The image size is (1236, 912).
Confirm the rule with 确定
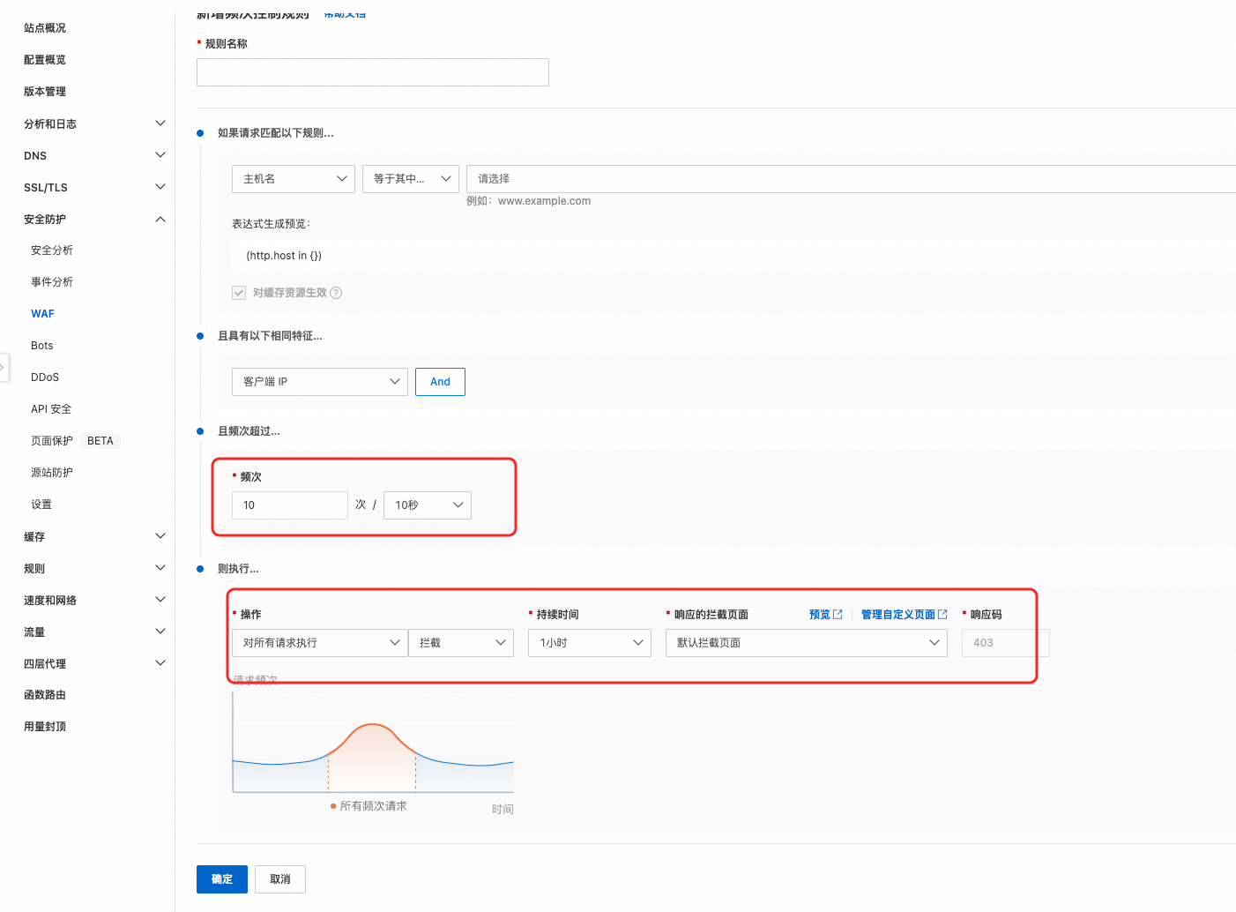(x=222, y=879)
